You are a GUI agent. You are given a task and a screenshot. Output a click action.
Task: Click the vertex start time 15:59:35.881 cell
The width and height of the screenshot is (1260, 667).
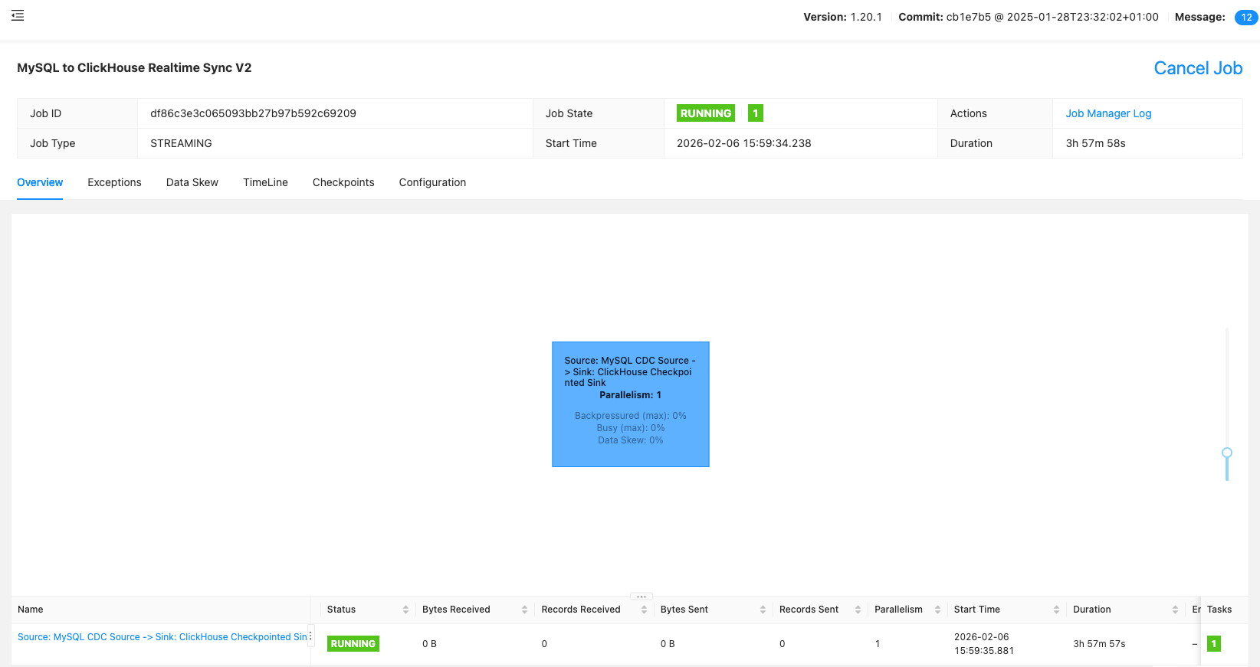[984, 644]
